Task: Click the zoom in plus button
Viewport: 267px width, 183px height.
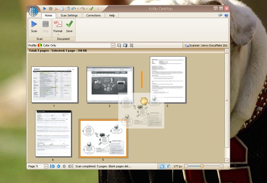Action: pos(222,166)
